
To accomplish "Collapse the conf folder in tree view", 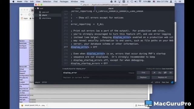I will pyautogui.click(x=36, y=8).
